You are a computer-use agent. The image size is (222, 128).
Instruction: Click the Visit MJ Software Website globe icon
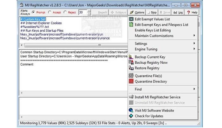(131, 110)
